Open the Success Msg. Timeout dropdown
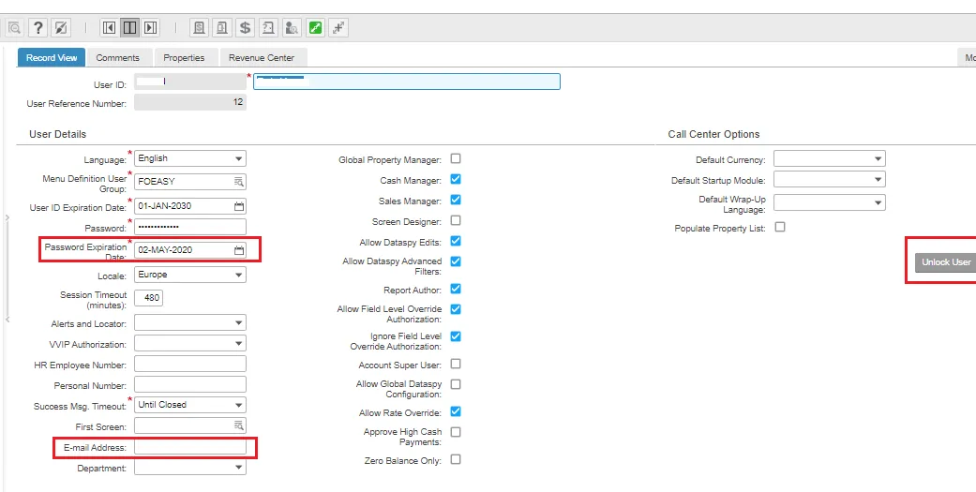The width and height of the screenshot is (976, 492). tap(189, 405)
